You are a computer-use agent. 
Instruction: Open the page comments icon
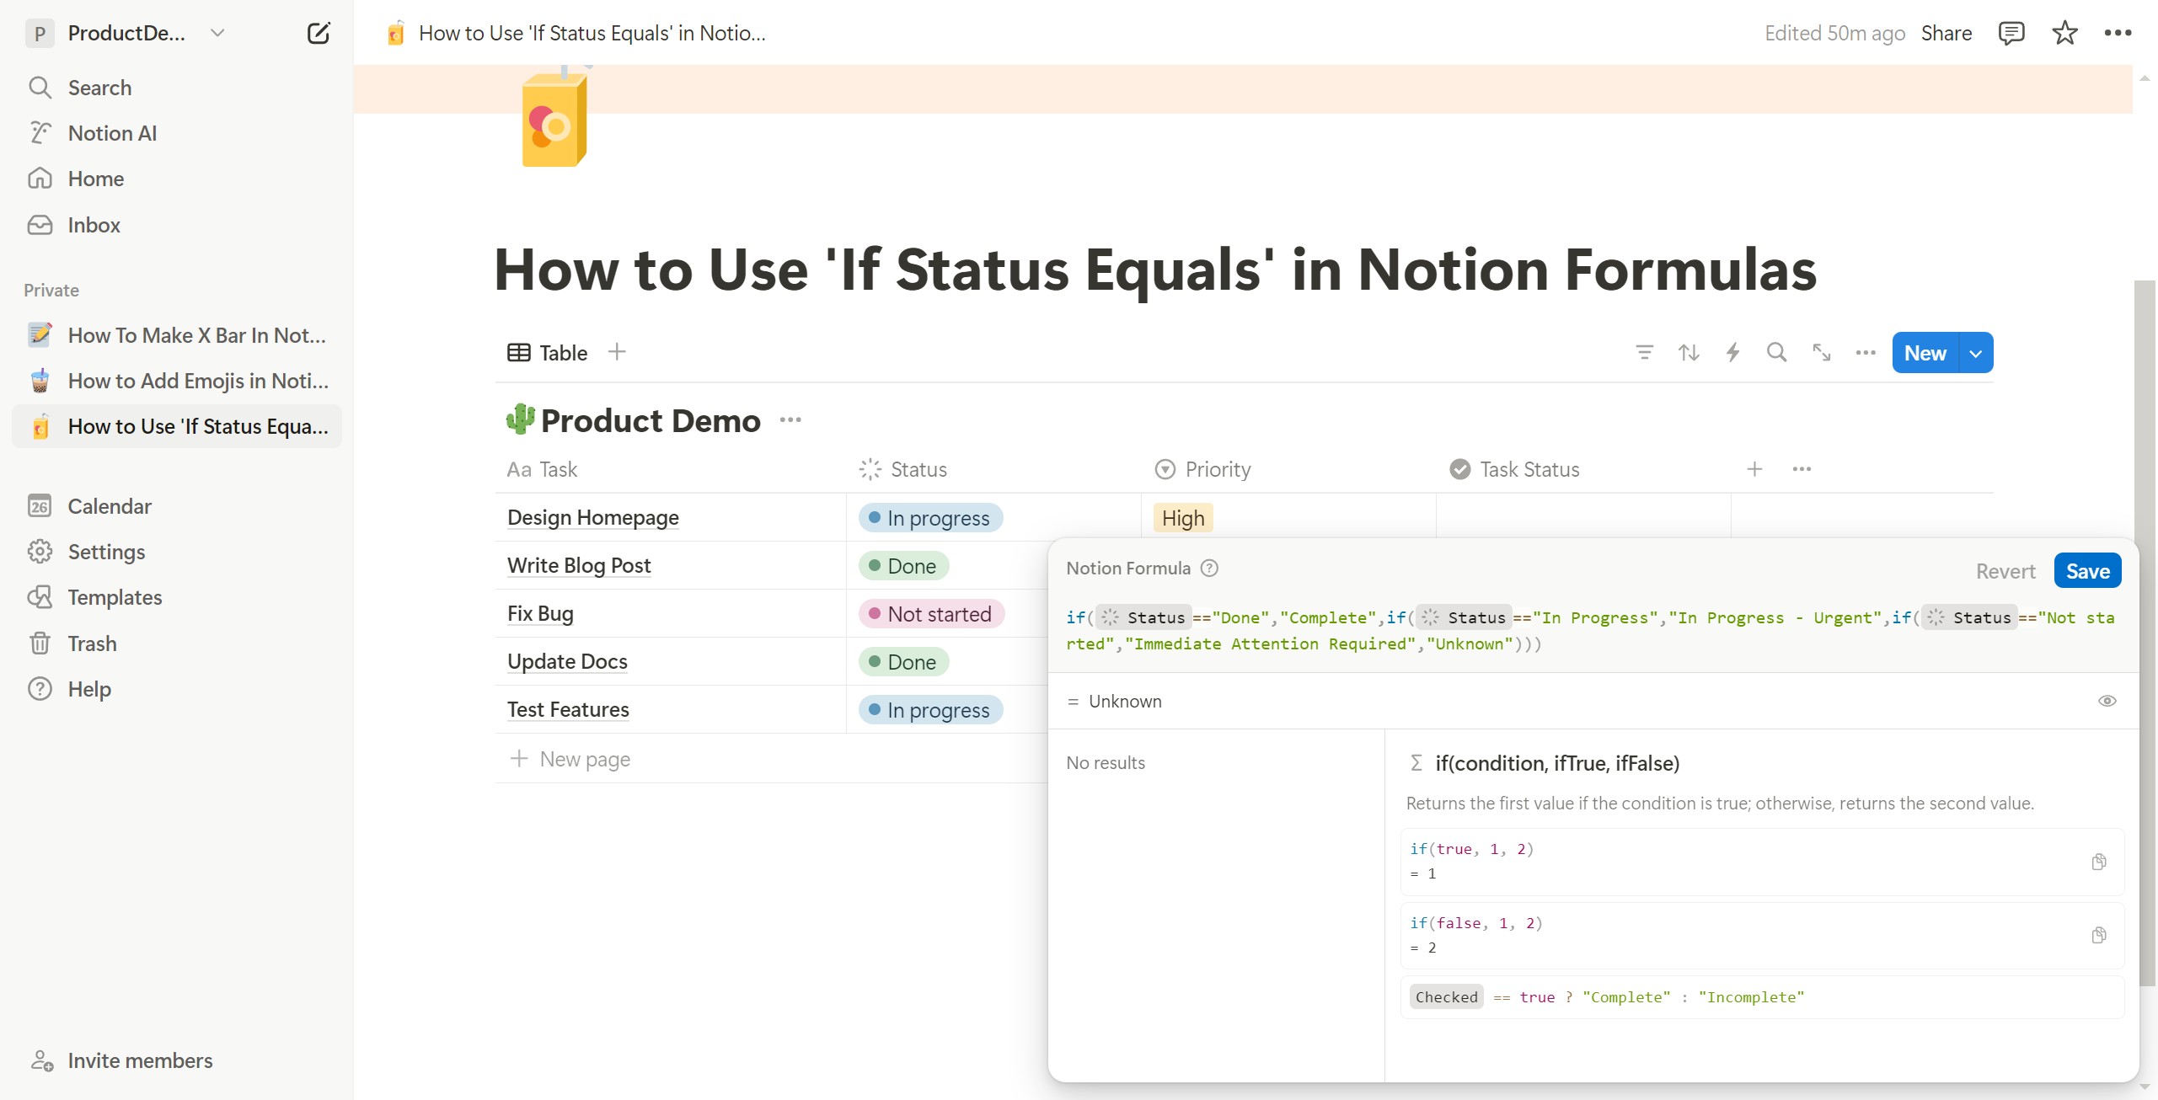coord(2011,33)
